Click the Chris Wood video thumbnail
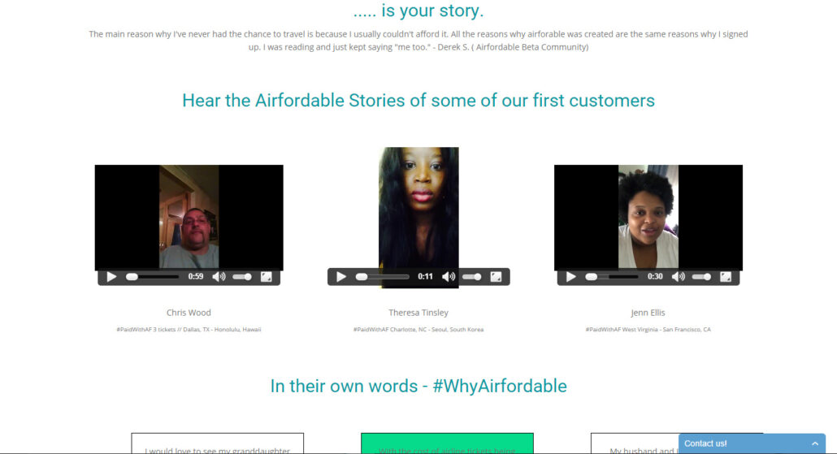This screenshot has width=837, height=454. [189, 217]
